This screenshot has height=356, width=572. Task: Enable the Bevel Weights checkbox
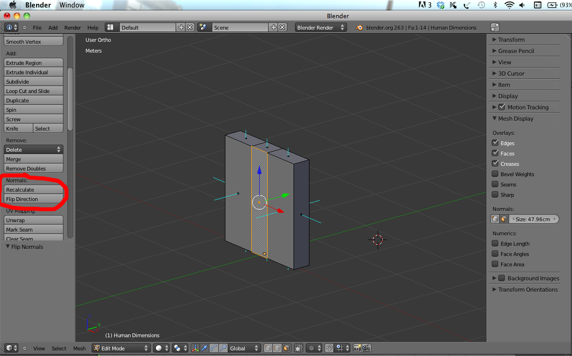tap(495, 174)
